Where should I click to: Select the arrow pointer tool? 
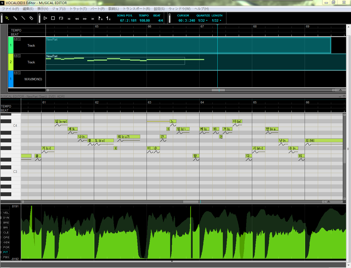(x=7, y=18)
